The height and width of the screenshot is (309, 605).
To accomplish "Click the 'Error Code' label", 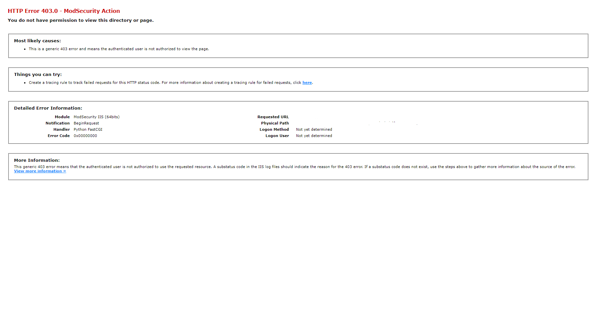I will coord(58,136).
